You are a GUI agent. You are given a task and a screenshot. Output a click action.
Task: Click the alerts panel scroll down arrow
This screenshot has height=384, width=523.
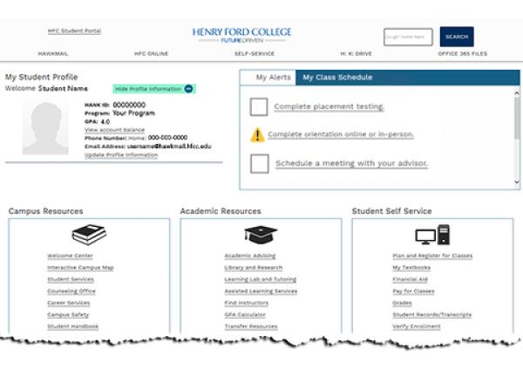click(x=517, y=182)
